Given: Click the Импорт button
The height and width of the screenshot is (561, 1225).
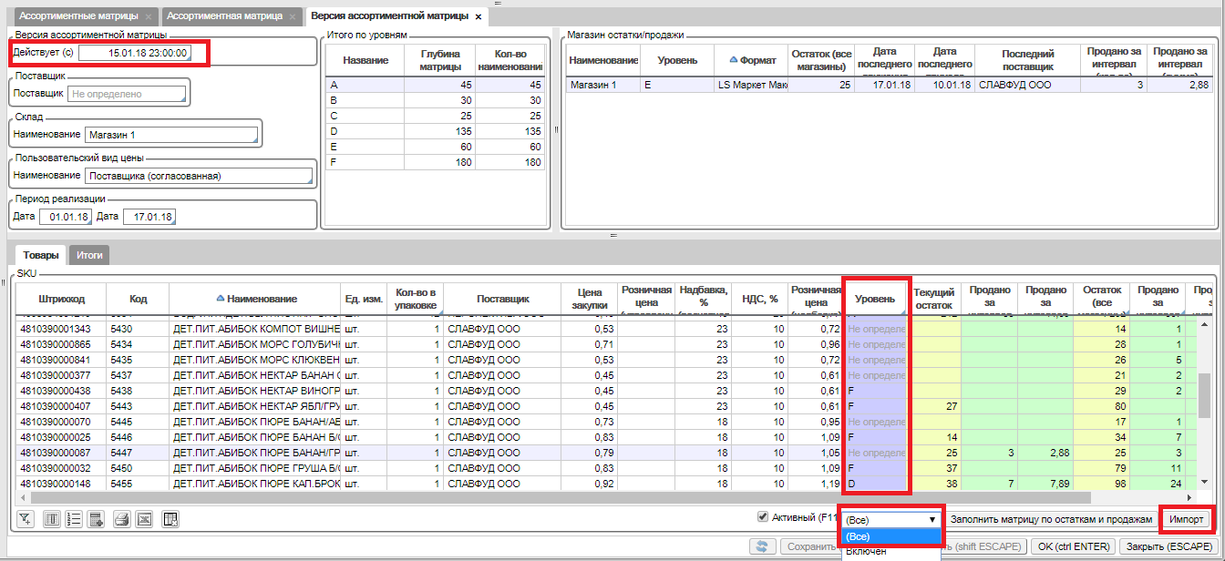Looking at the screenshot, I should tap(1188, 519).
